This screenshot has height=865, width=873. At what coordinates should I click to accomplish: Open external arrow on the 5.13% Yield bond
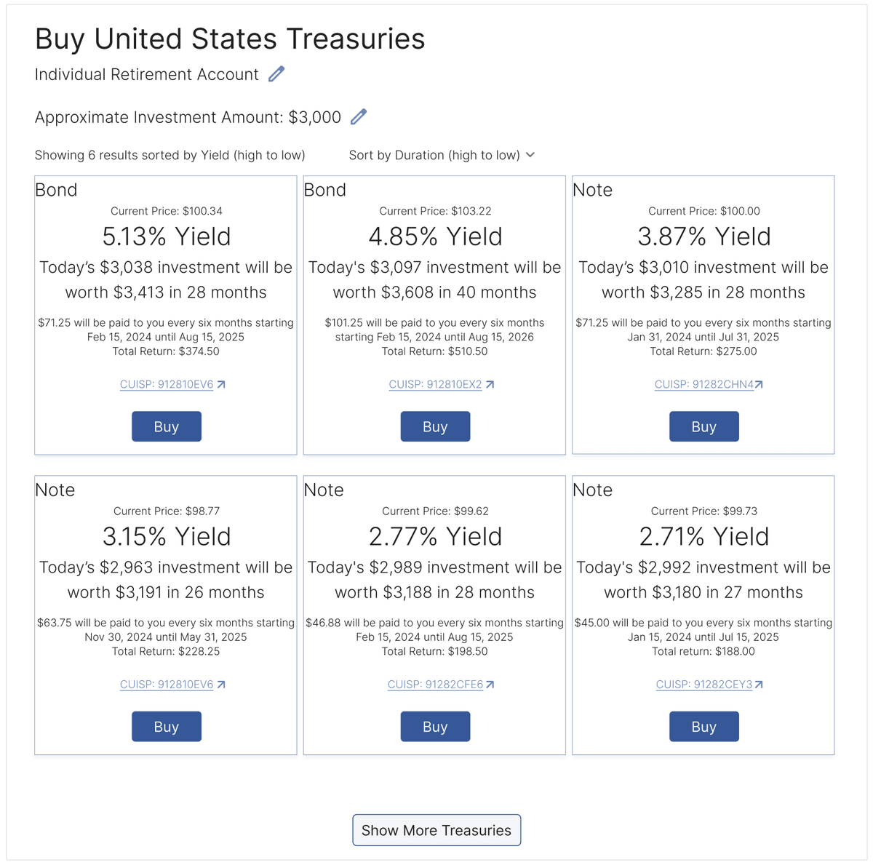(x=221, y=385)
